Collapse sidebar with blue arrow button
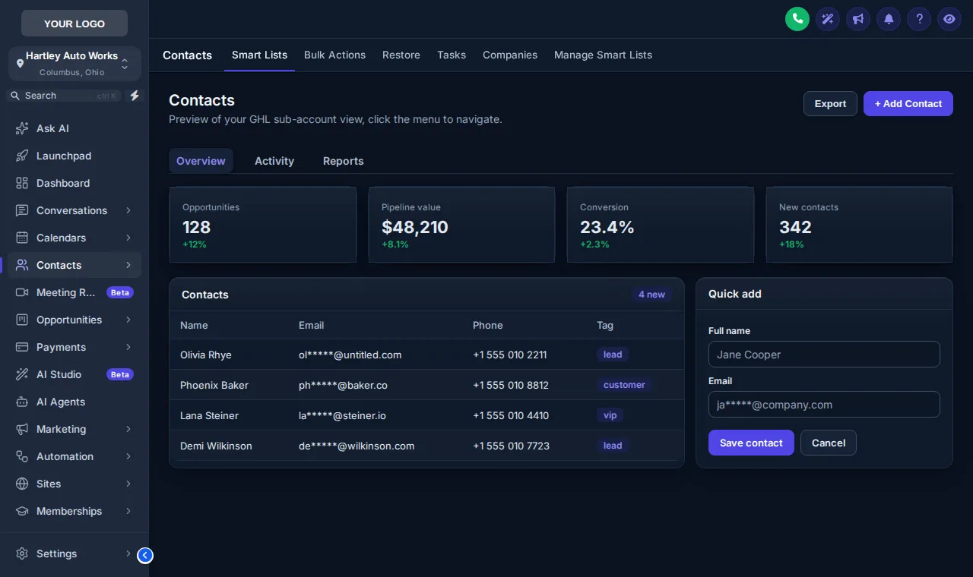 145,556
